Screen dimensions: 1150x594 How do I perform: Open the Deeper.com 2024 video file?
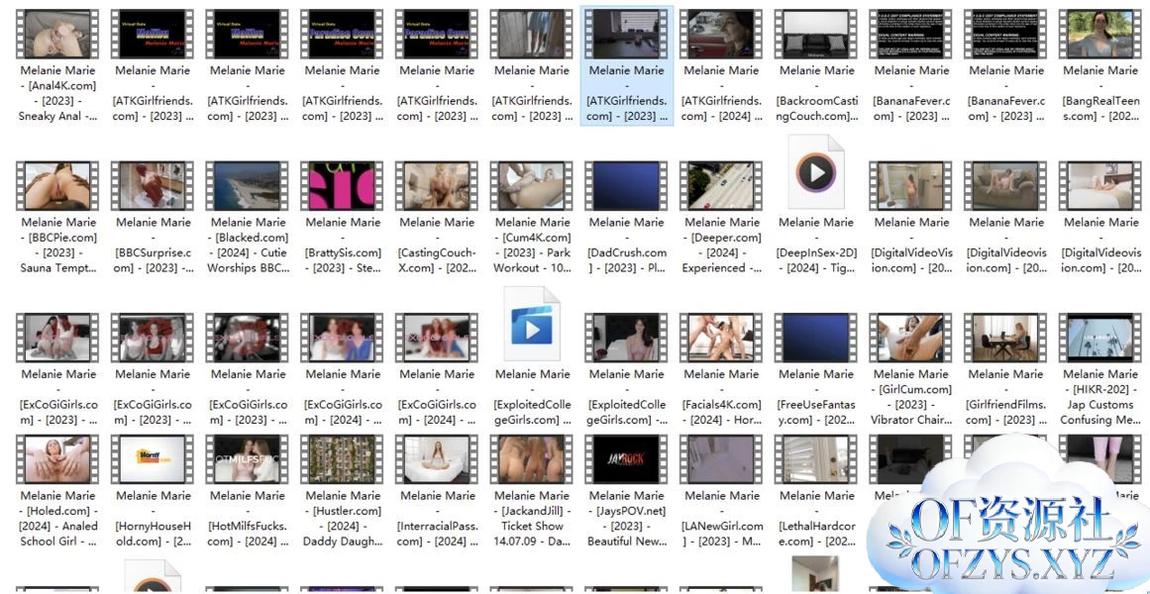pos(722,186)
